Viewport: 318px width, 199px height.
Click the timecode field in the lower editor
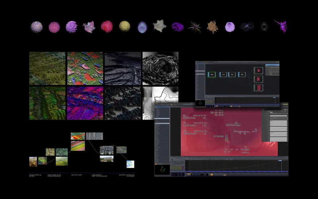pos(196,174)
